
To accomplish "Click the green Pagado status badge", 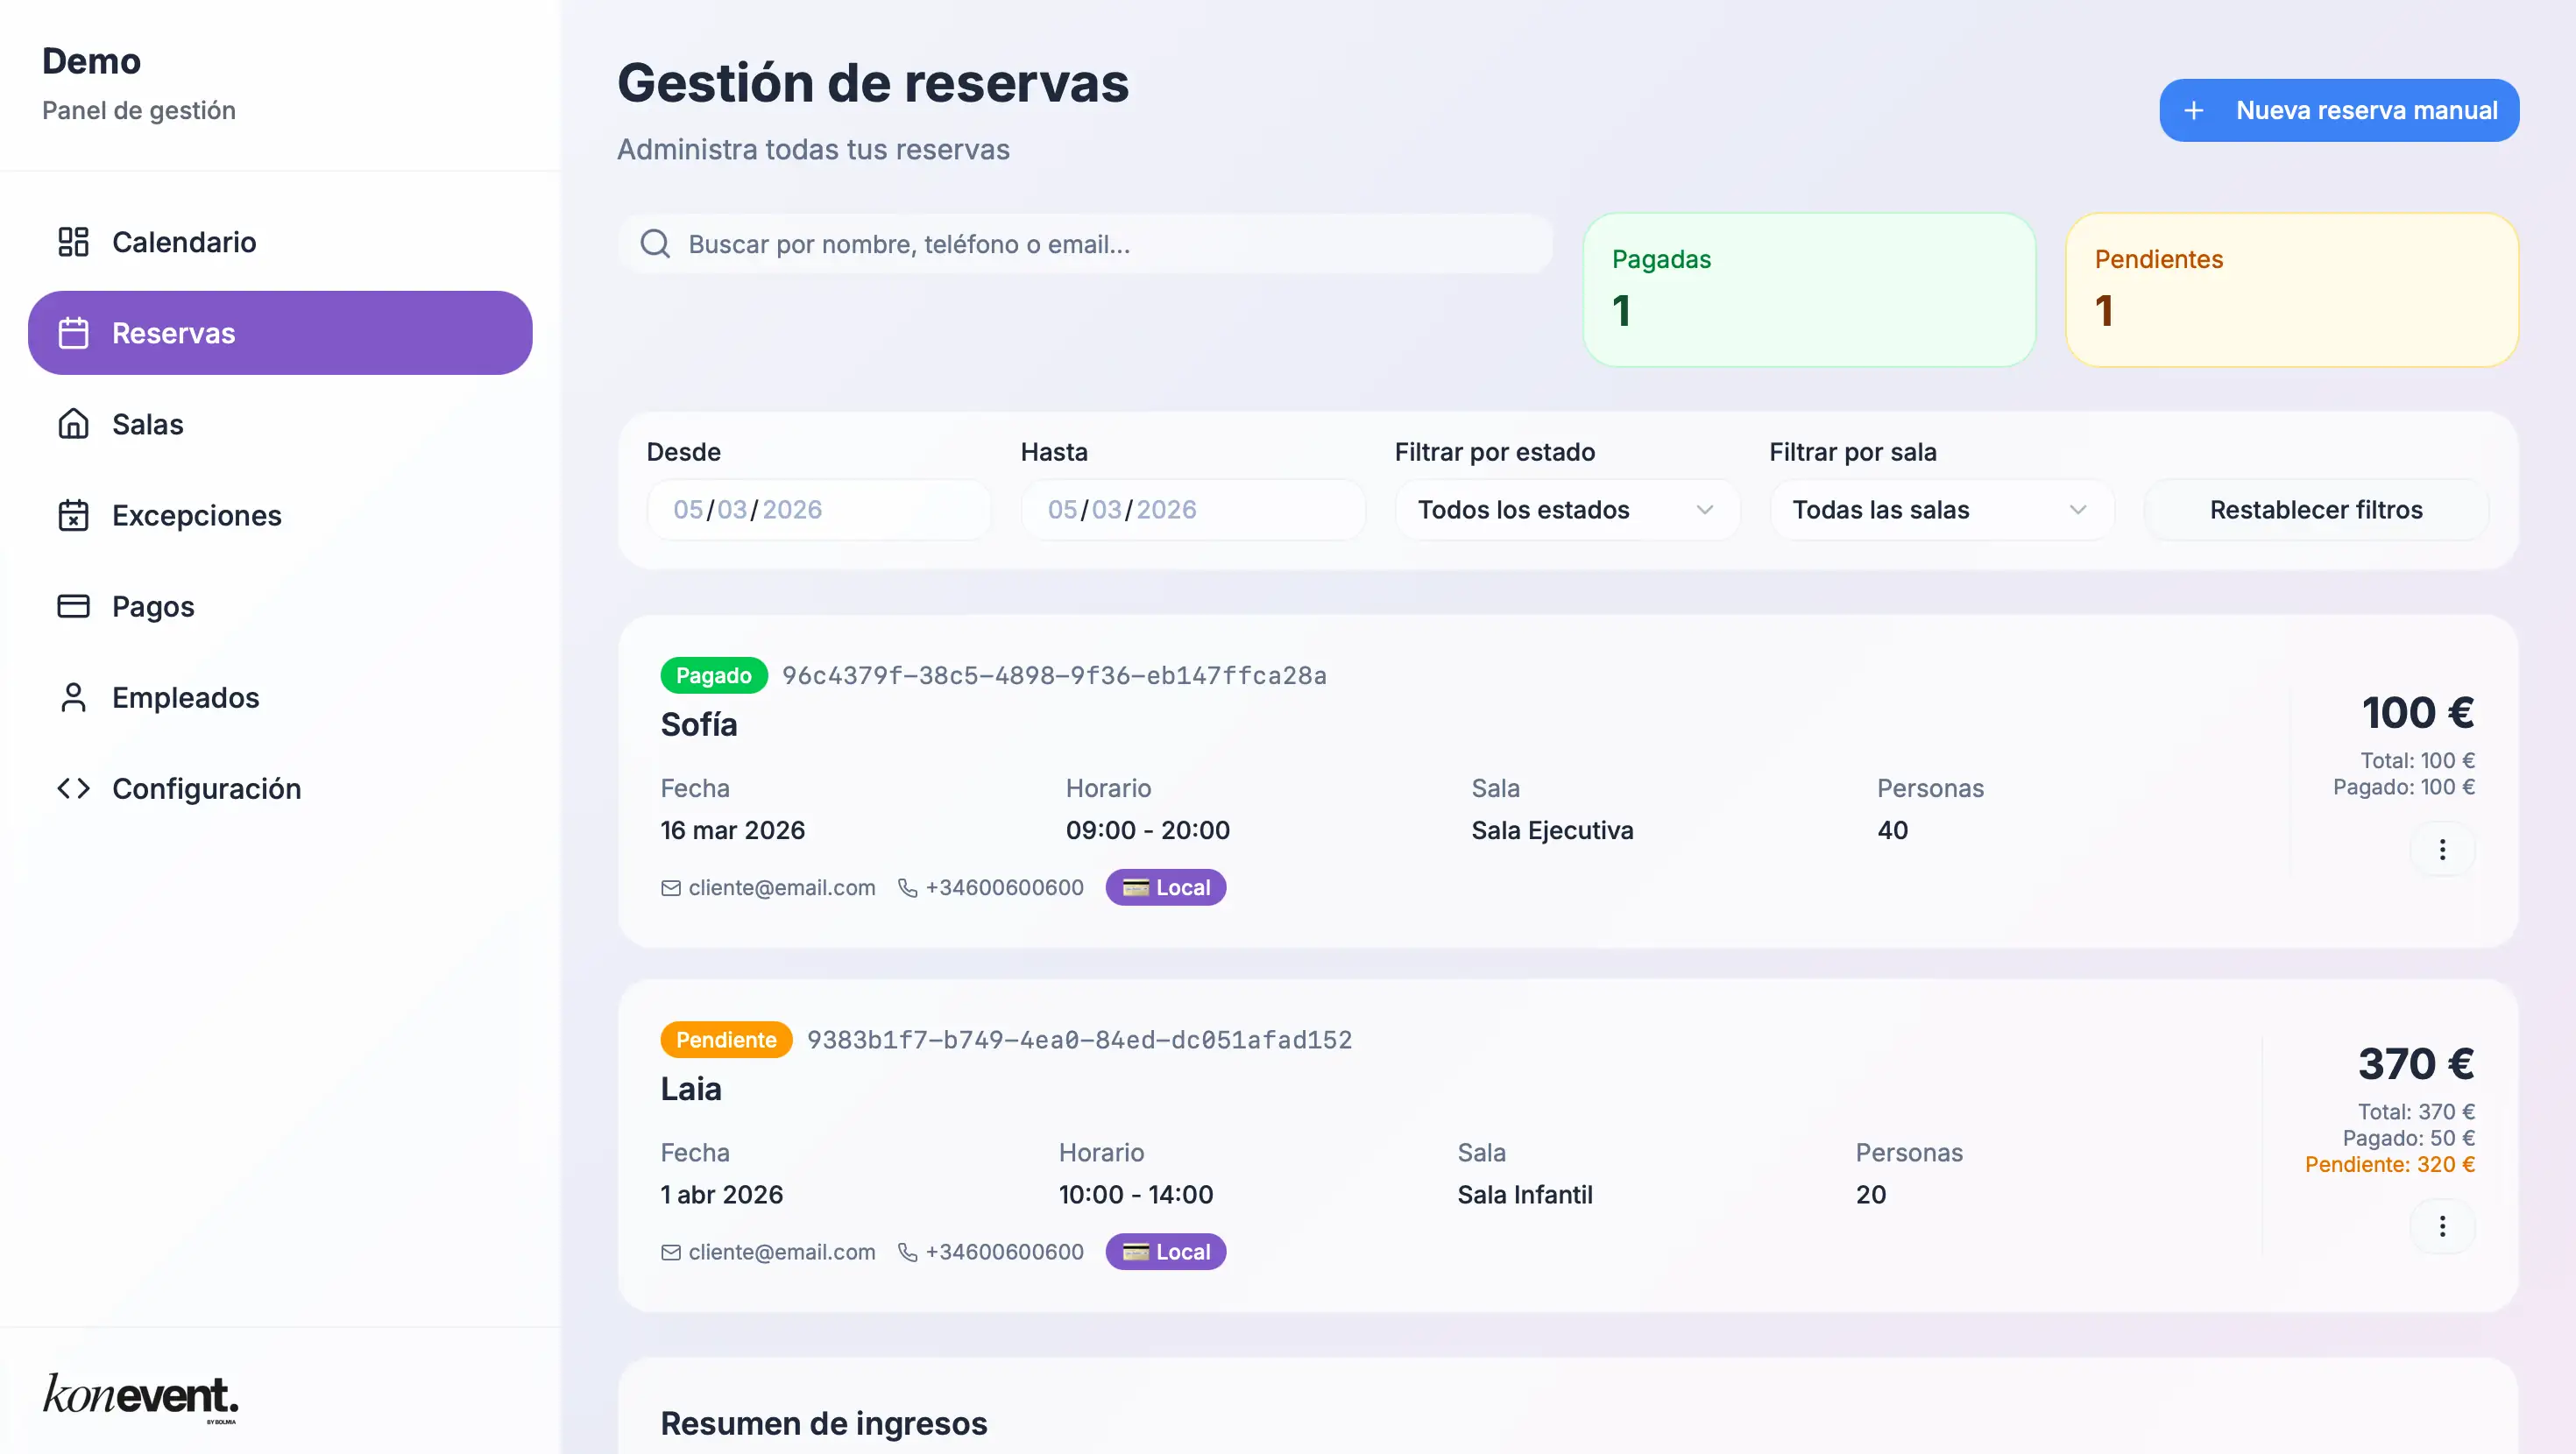I will pyautogui.click(x=713, y=675).
